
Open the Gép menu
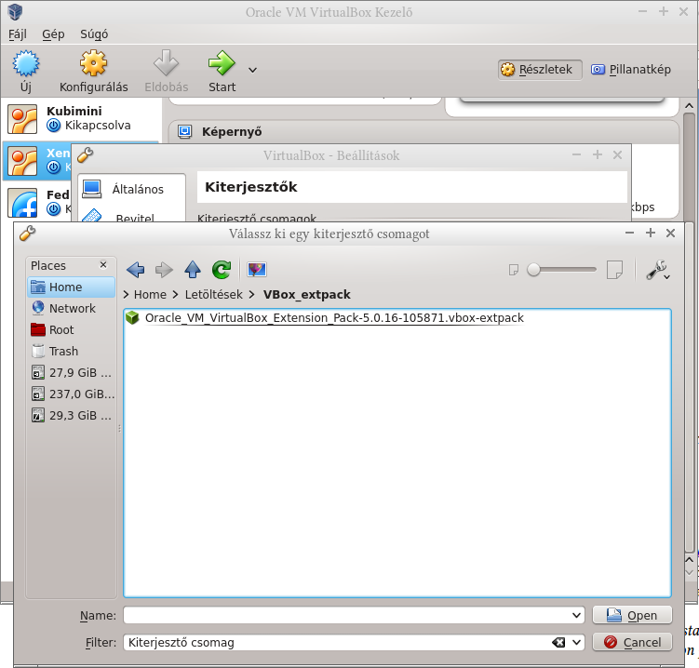[x=53, y=34]
